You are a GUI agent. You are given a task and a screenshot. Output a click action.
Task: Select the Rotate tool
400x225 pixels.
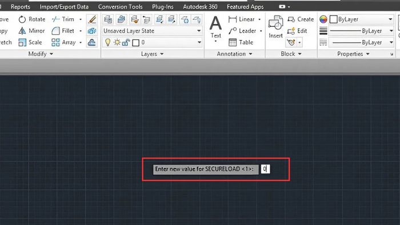[32, 19]
